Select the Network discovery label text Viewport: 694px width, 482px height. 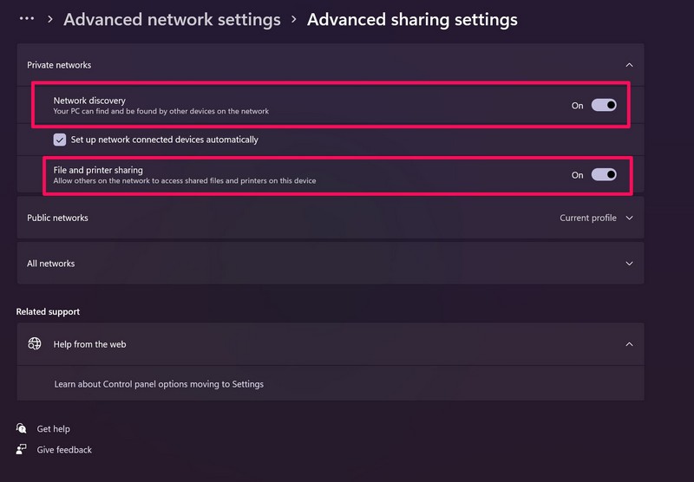coord(89,101)
